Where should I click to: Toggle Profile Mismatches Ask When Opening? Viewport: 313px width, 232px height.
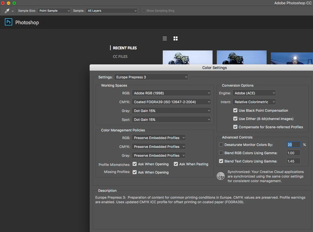(135, 164)
